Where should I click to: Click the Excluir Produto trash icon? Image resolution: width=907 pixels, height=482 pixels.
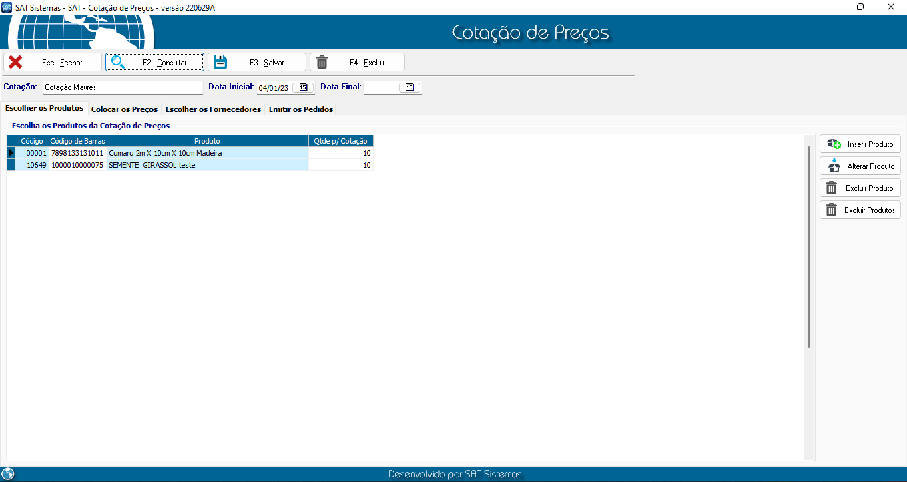click(x=832, y=188)
